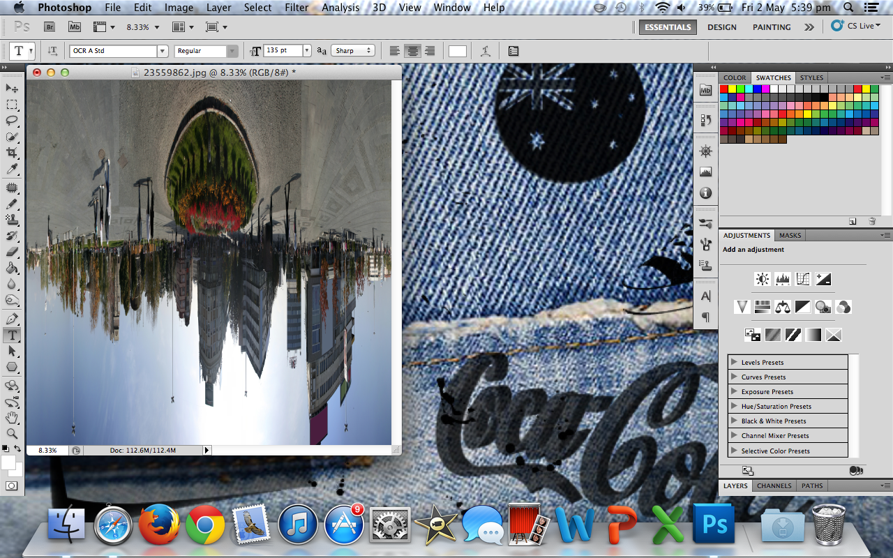Open the Layer menu
The height and width of the screenshot is (558, 893).
218,8
